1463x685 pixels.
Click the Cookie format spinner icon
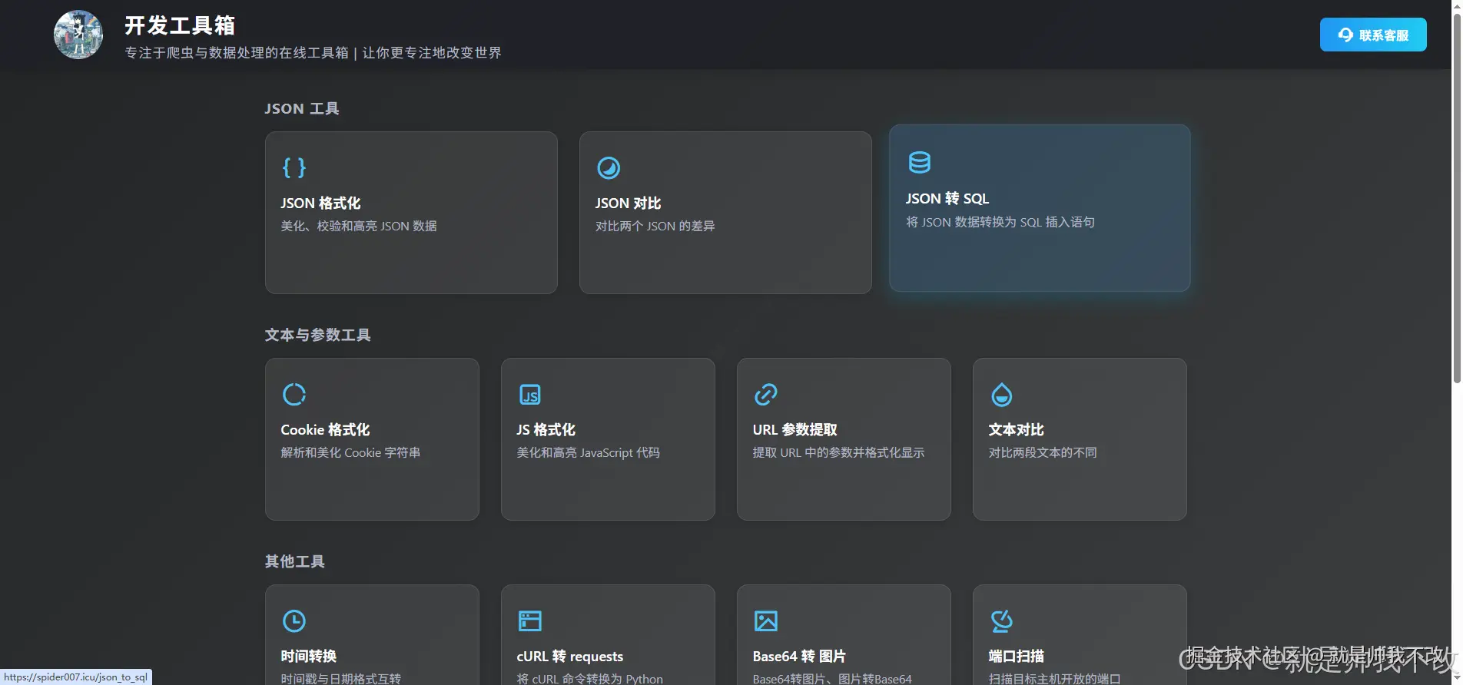tap(294, 394)
